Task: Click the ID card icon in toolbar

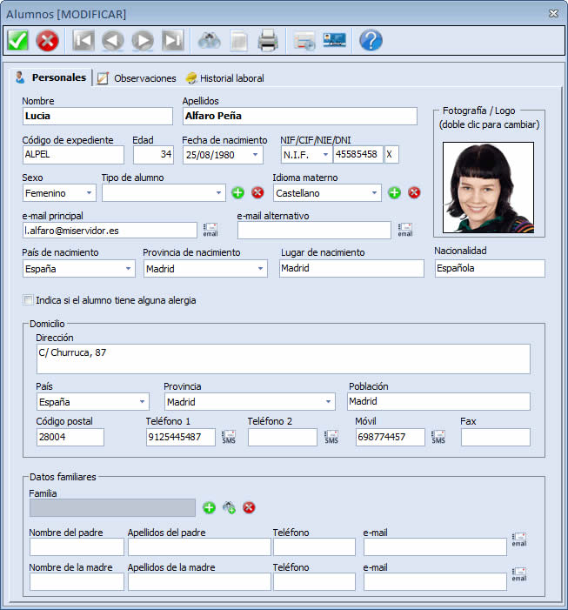Action: point(334,40)
